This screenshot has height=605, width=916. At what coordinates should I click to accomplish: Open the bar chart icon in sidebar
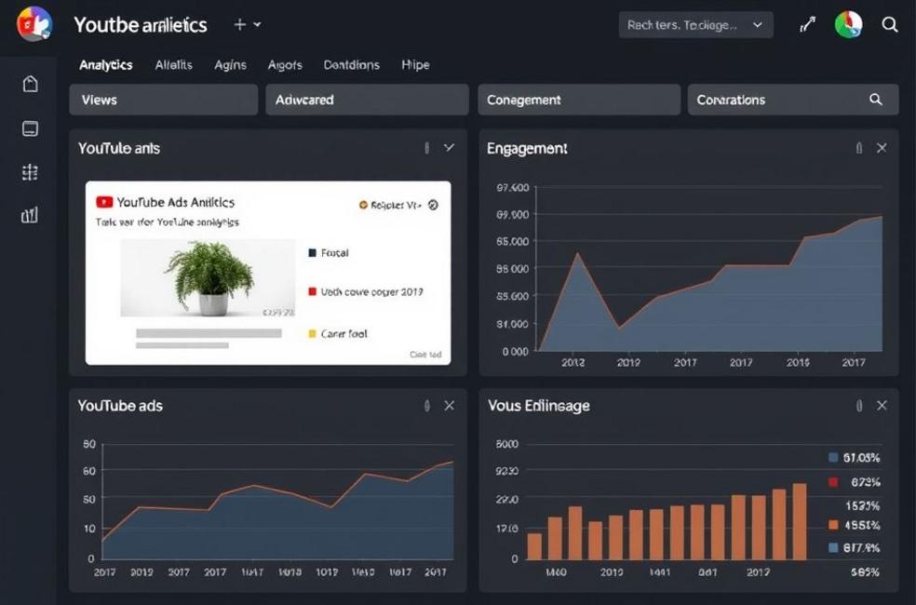[x=30, y=216]
